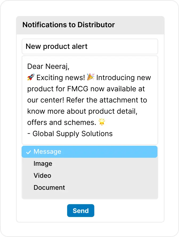Click the party popper emoji
Image resolution: width=179 pixels, height=237 pixels.
coord(91,77)
